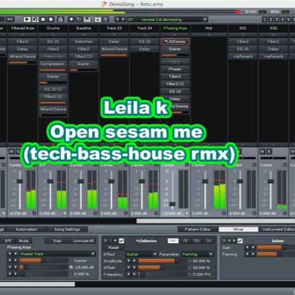
Task: Select the S01 send track header
Action: 243,28
